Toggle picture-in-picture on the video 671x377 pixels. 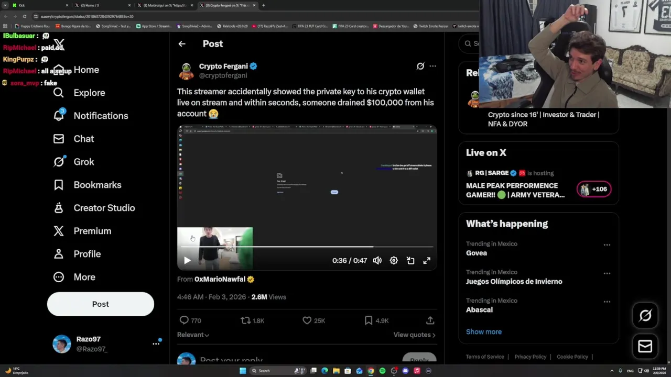pyautogui.click(x=410, y=260)
